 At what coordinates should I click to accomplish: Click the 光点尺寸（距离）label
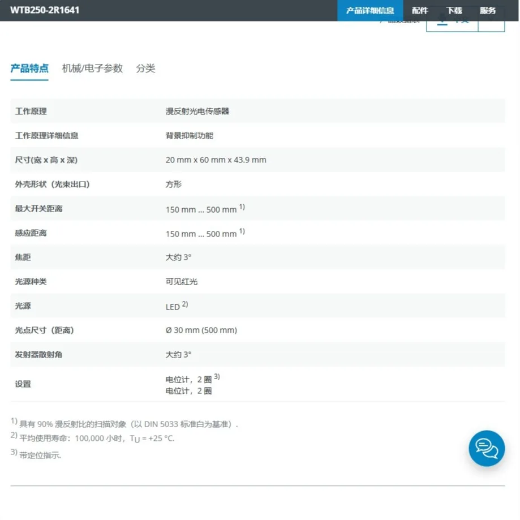[45, 330]
